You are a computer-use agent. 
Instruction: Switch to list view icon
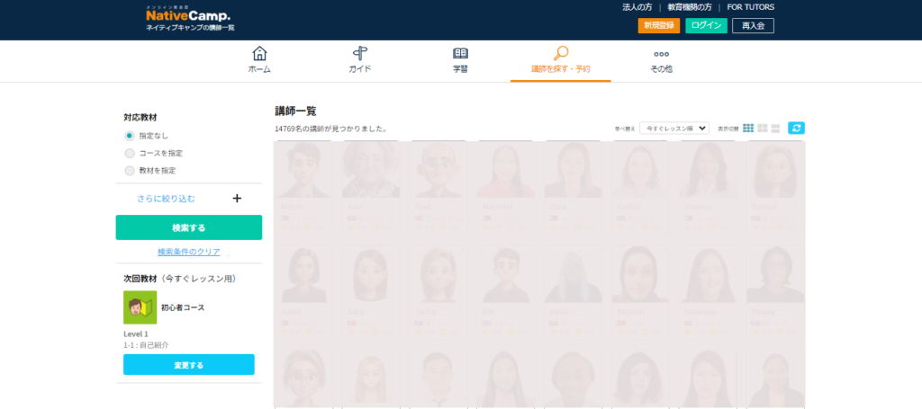[775, 128]
